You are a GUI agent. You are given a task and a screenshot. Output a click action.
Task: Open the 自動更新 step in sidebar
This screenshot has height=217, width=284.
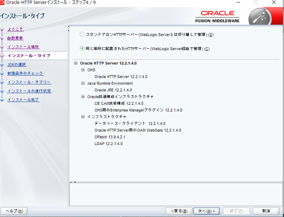15,38
